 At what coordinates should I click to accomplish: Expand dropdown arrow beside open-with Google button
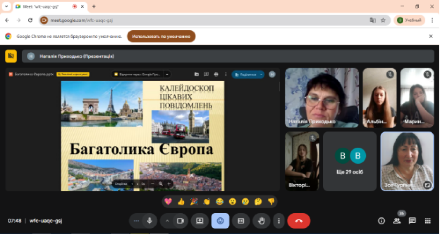point(167,74)
